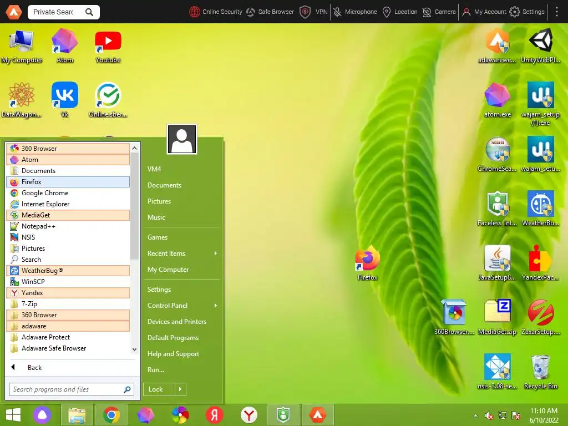Toggle Online Security in top bar

[x=216, y=12]
